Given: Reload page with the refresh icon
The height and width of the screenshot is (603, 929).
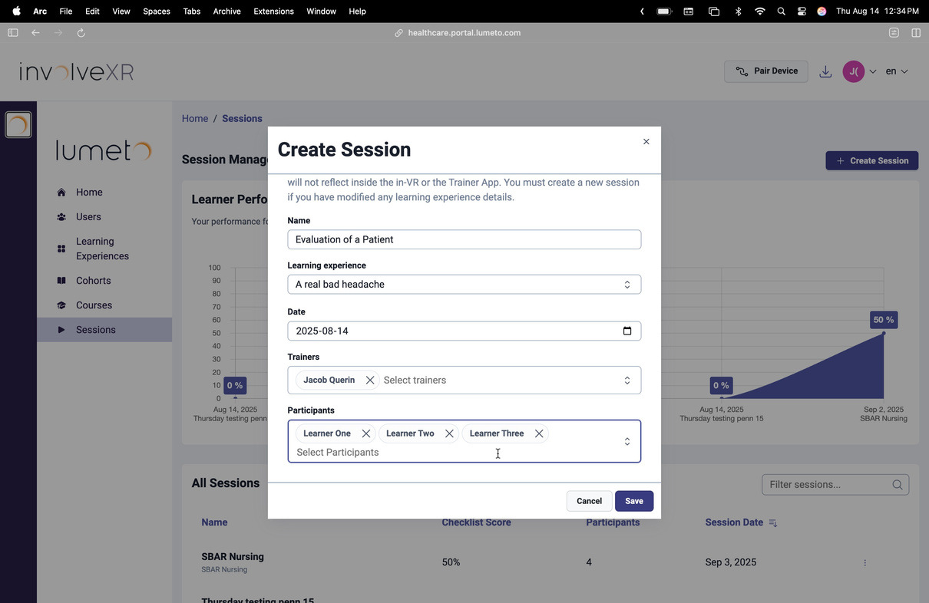Looking at the screenshot, I should [81, 33].
